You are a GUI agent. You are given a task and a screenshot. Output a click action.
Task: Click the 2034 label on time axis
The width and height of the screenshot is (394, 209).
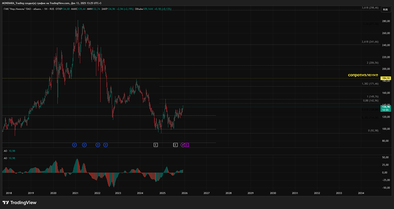(361, 193)
